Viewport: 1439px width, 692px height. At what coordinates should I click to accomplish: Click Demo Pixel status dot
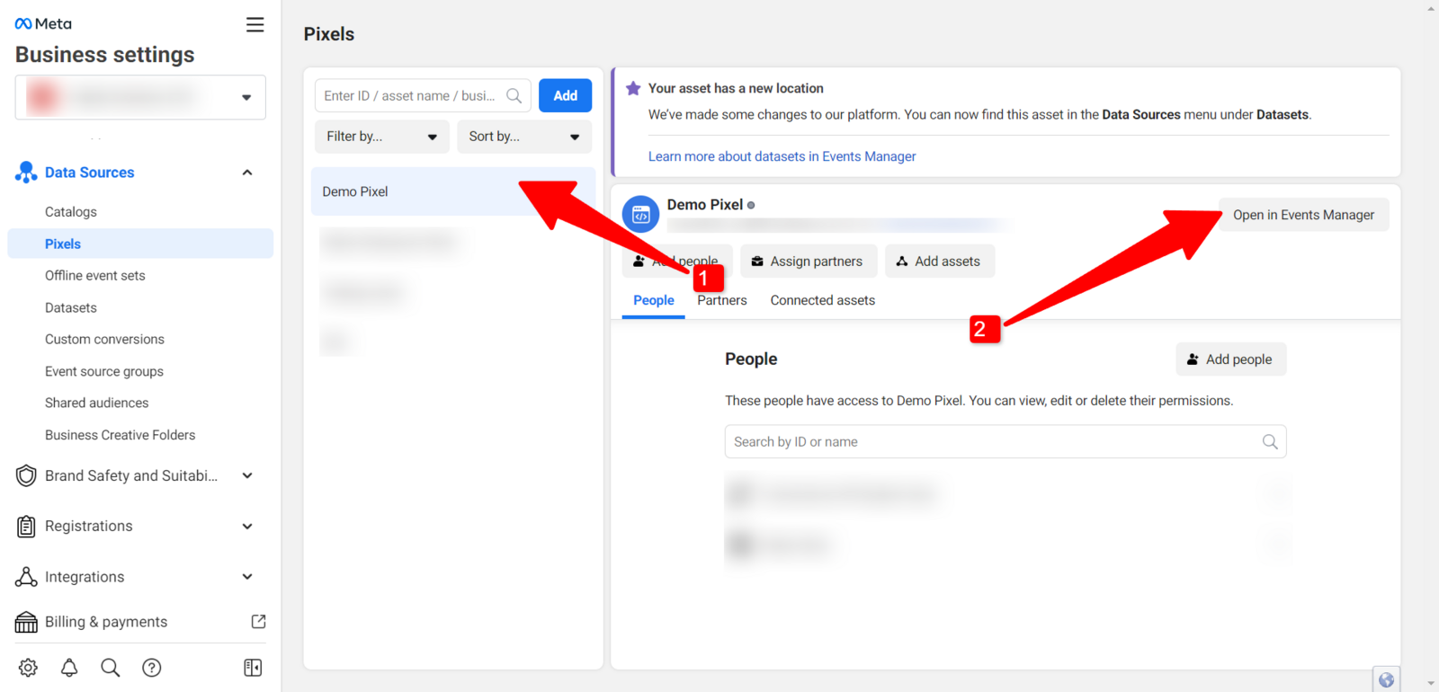tap(751, 206)
